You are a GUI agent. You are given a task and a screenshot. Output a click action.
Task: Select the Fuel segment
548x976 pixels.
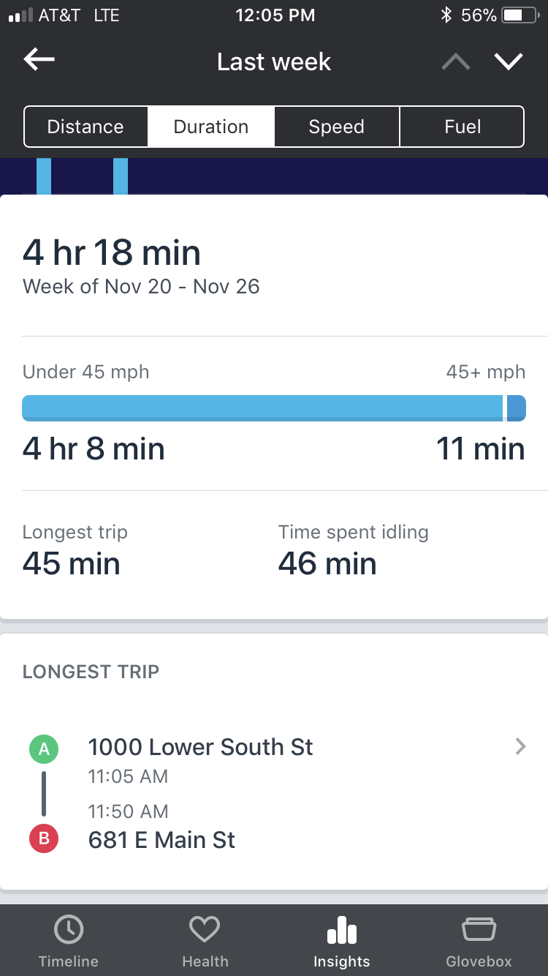pyautogui.click(x=463, y=127)
